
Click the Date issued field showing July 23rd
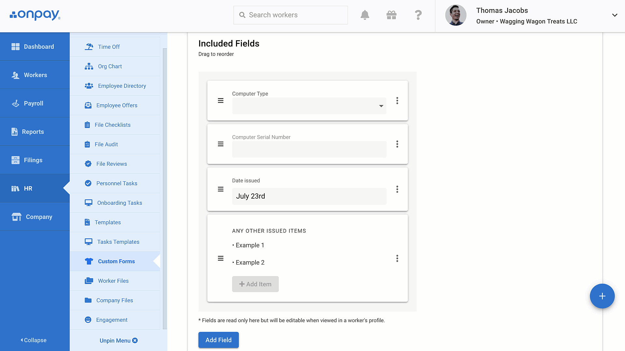309,196
